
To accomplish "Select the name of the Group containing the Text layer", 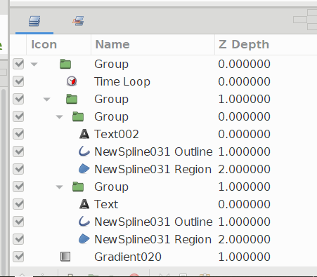I will [111, 187].
